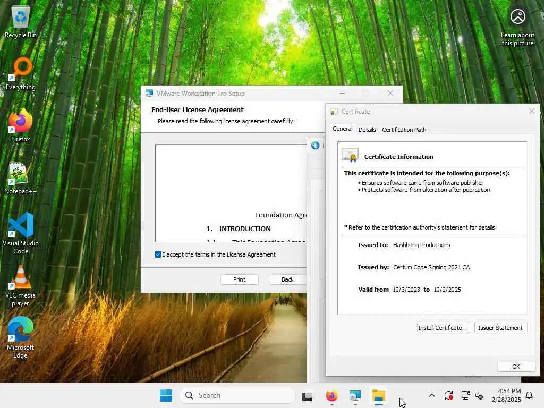Show hidden system tray icons
The image size is (544, 408).
(432, 395)
